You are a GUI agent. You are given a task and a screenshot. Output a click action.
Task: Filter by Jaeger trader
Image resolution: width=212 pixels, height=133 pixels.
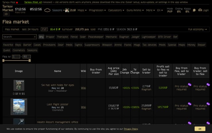(135, 37)
